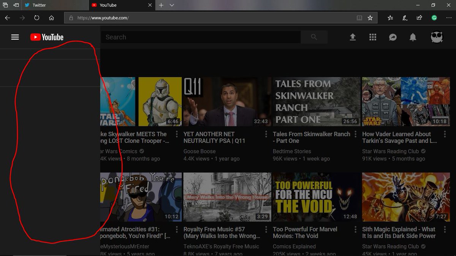This screenshot has width=456, height=256.
Task: Click the search magnifier button
Action: click(x=314, y=37)
